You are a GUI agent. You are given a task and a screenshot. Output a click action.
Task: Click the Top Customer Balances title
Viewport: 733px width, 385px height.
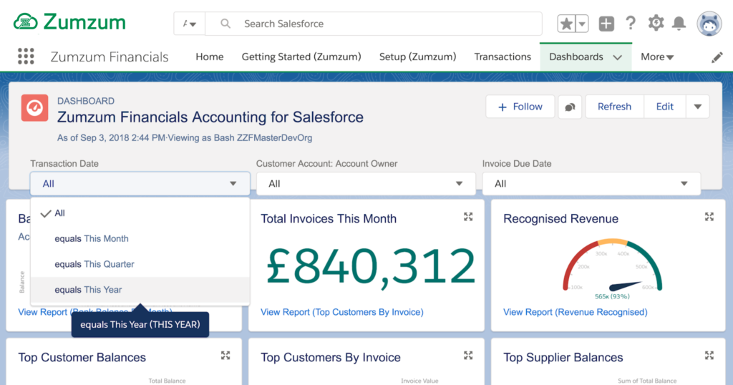coord(82,357)
